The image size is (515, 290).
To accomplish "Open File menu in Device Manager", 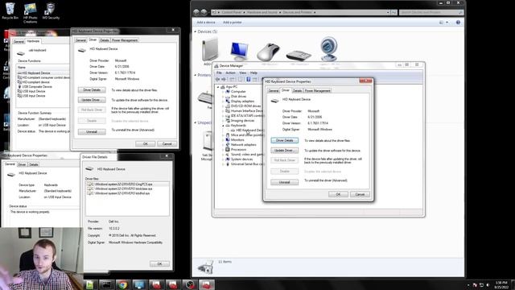I will click(219, 72).
